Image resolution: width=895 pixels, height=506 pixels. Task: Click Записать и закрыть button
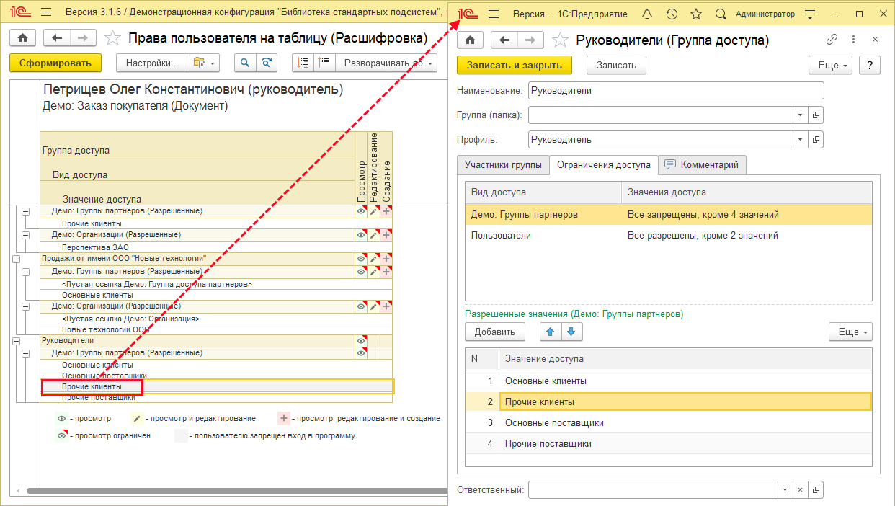tap(515, 65)
